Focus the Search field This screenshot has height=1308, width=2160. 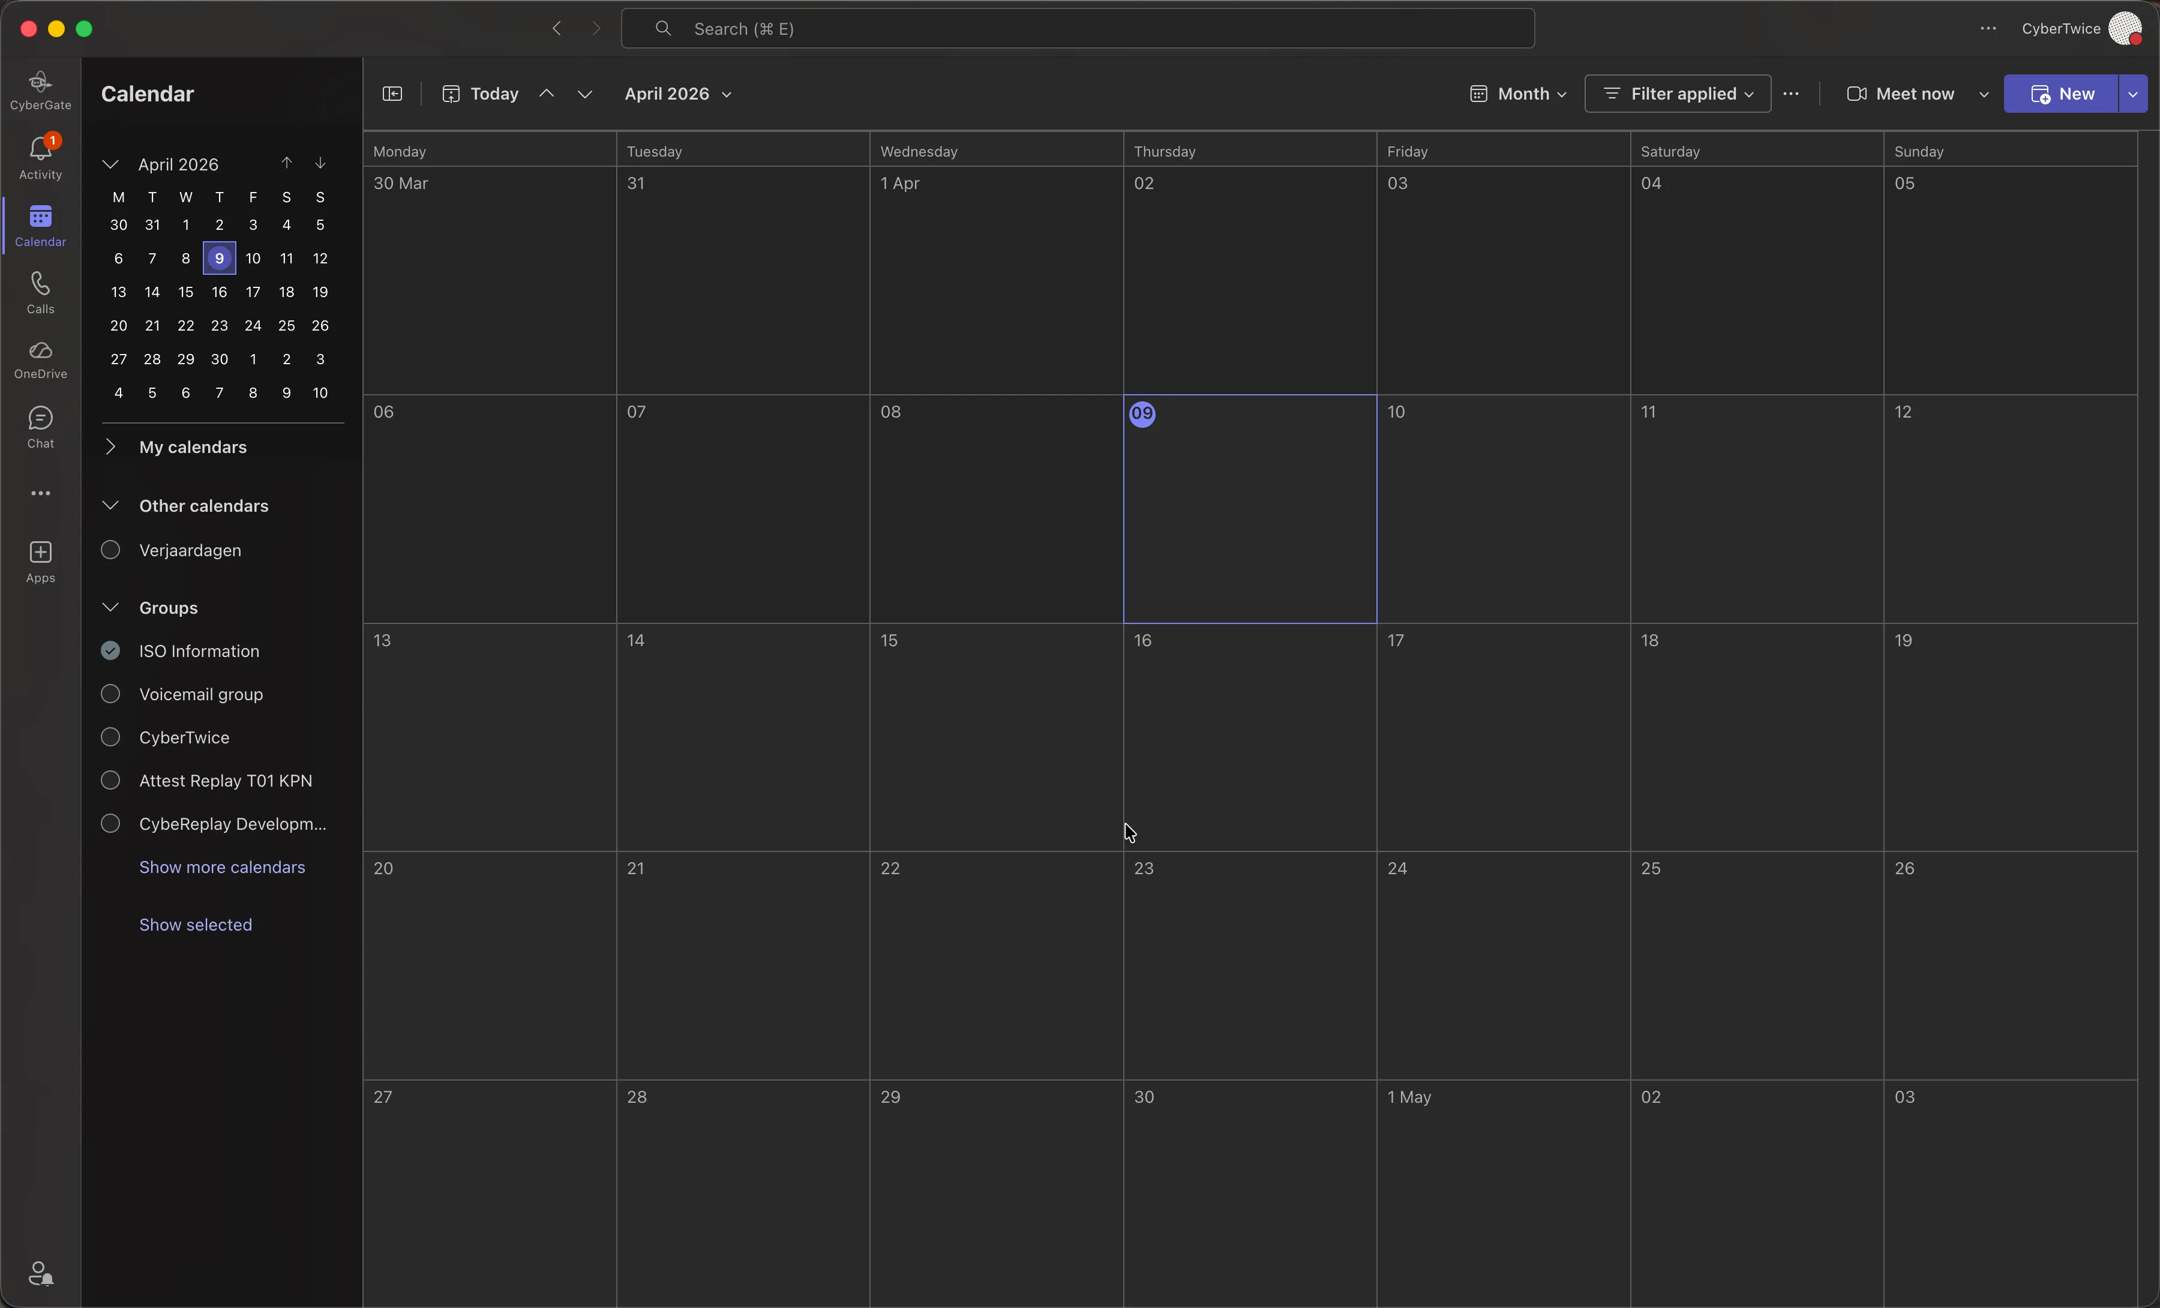point(1078,29)
